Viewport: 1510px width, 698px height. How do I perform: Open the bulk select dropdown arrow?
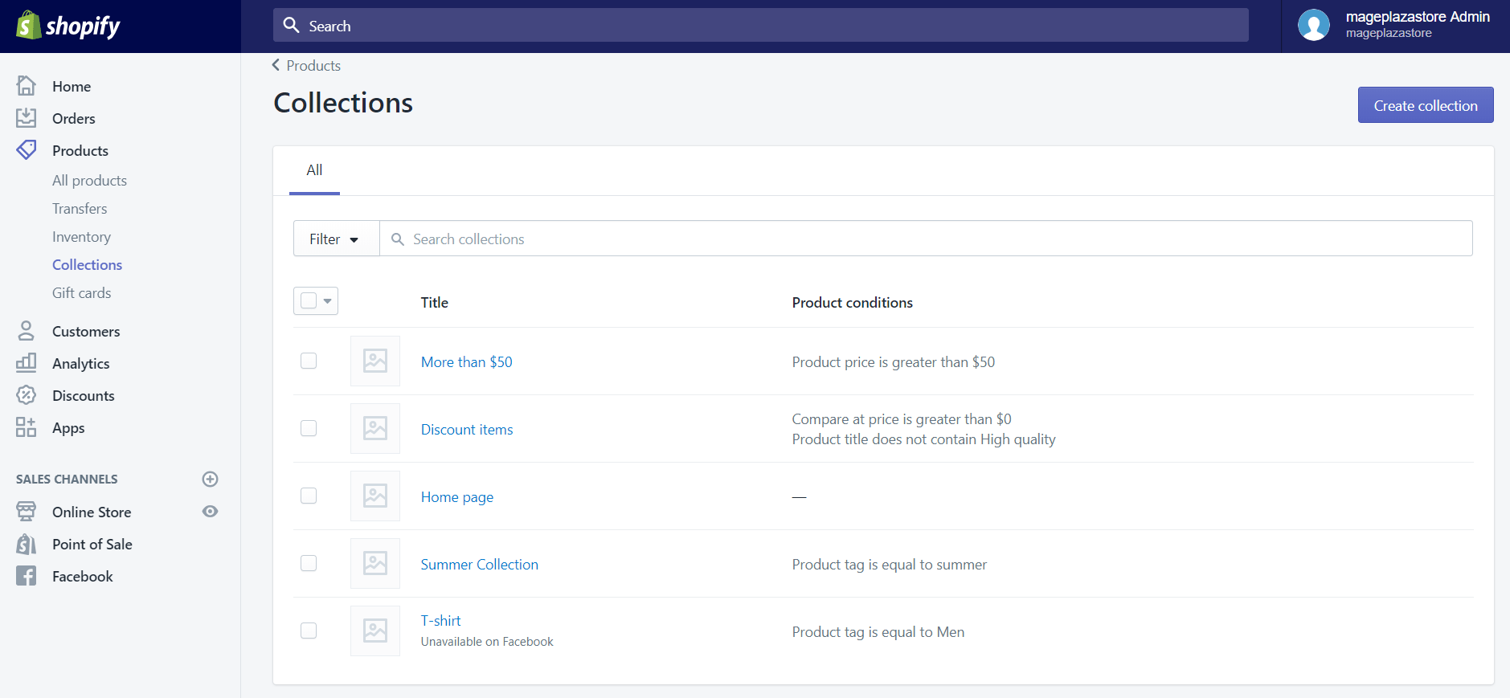tap(328, 301)
